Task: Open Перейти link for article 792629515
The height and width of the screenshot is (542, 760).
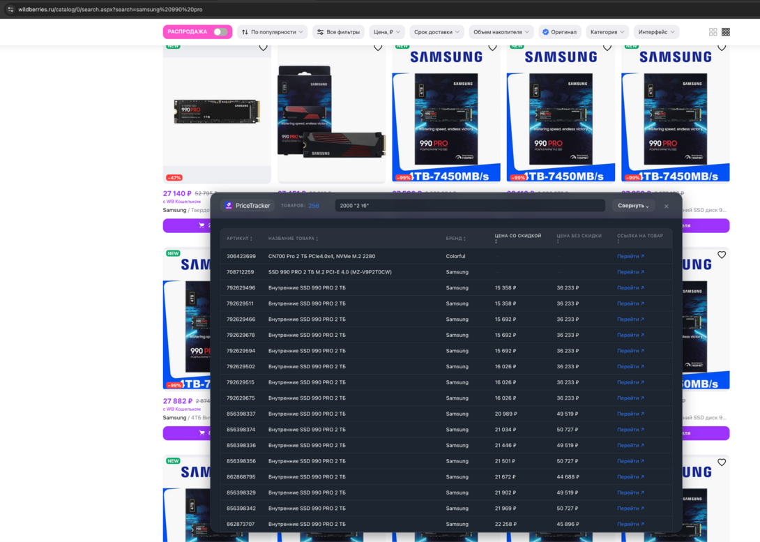Action: [x=630, y=382]
